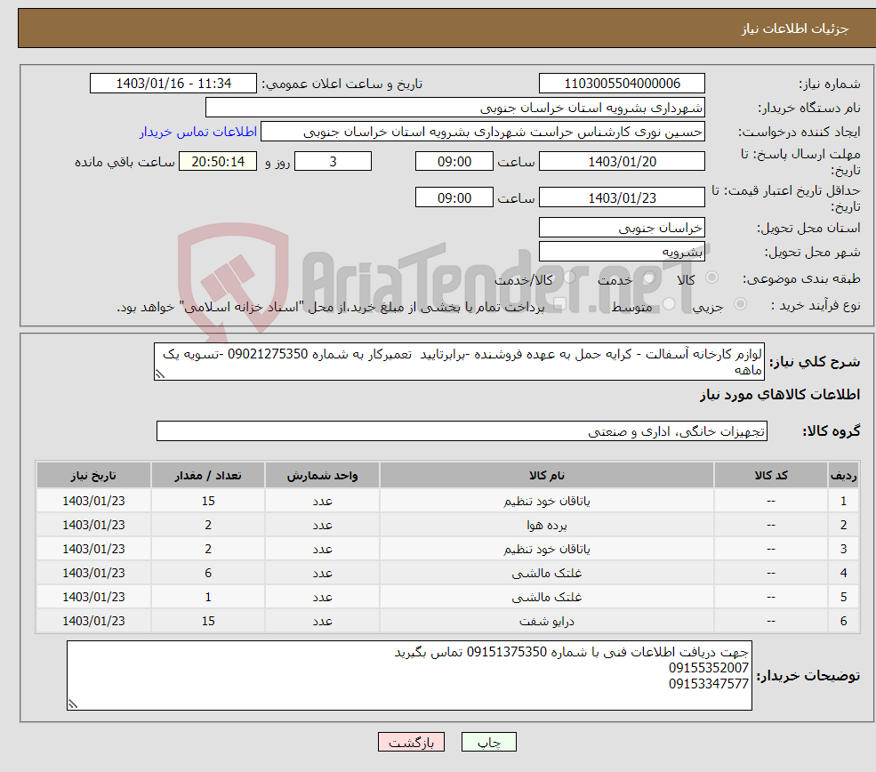Open اطلاعات تماس خریدار link
Viewport: 876px width, 772px height.
pos(198,132)
